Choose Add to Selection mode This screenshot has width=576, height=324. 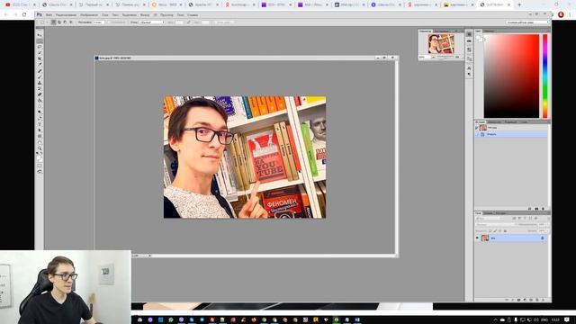pyautogui.click(x=59, y=22)
